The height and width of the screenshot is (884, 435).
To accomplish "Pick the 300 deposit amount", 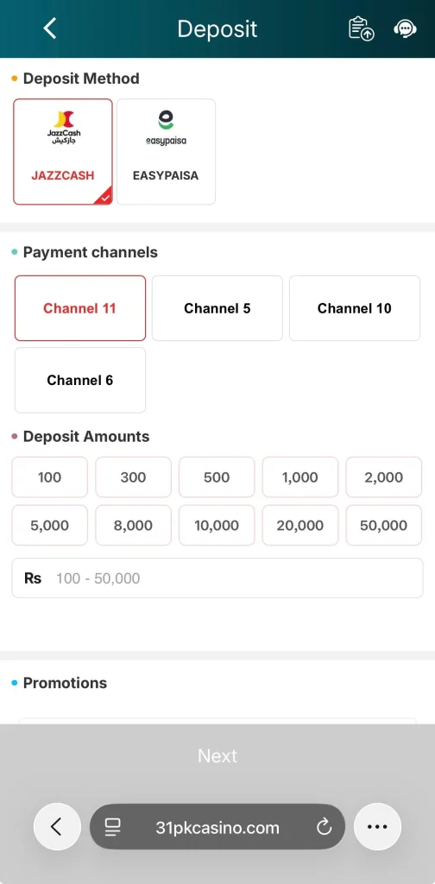I will point(133,477).
